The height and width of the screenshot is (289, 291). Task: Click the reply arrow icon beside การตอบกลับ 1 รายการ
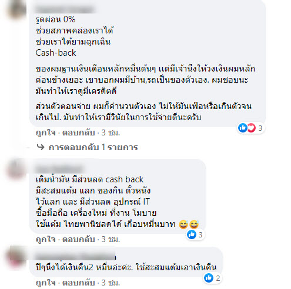point(41,147)
